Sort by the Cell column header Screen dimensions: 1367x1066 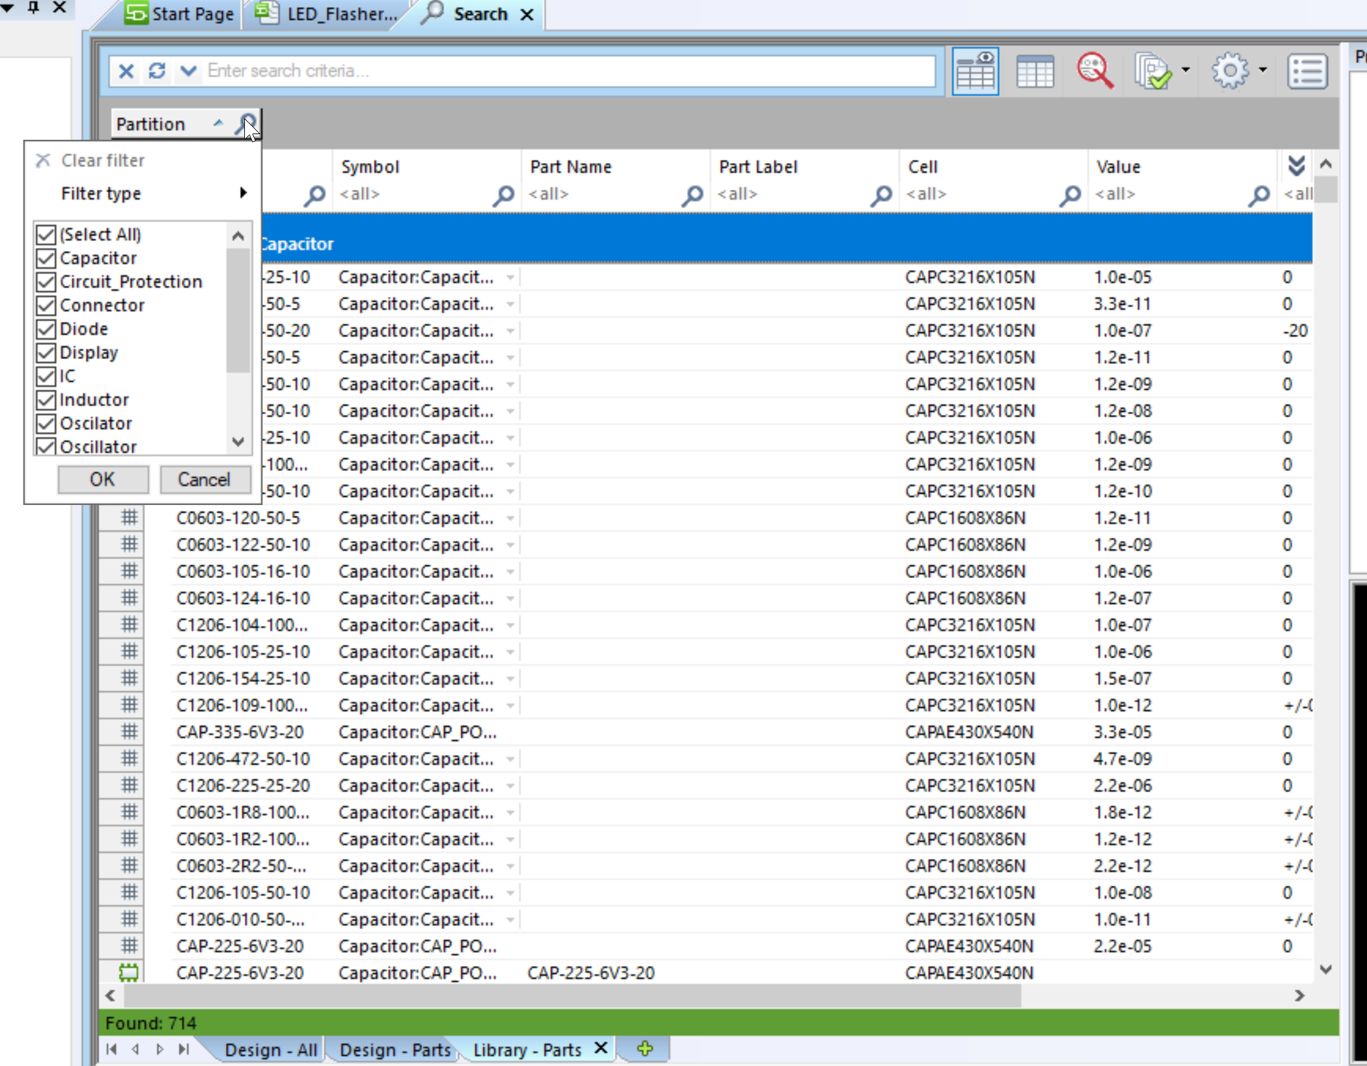(x=923, y=167)
